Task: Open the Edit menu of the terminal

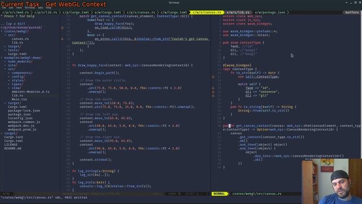Action: coord(11,7)
